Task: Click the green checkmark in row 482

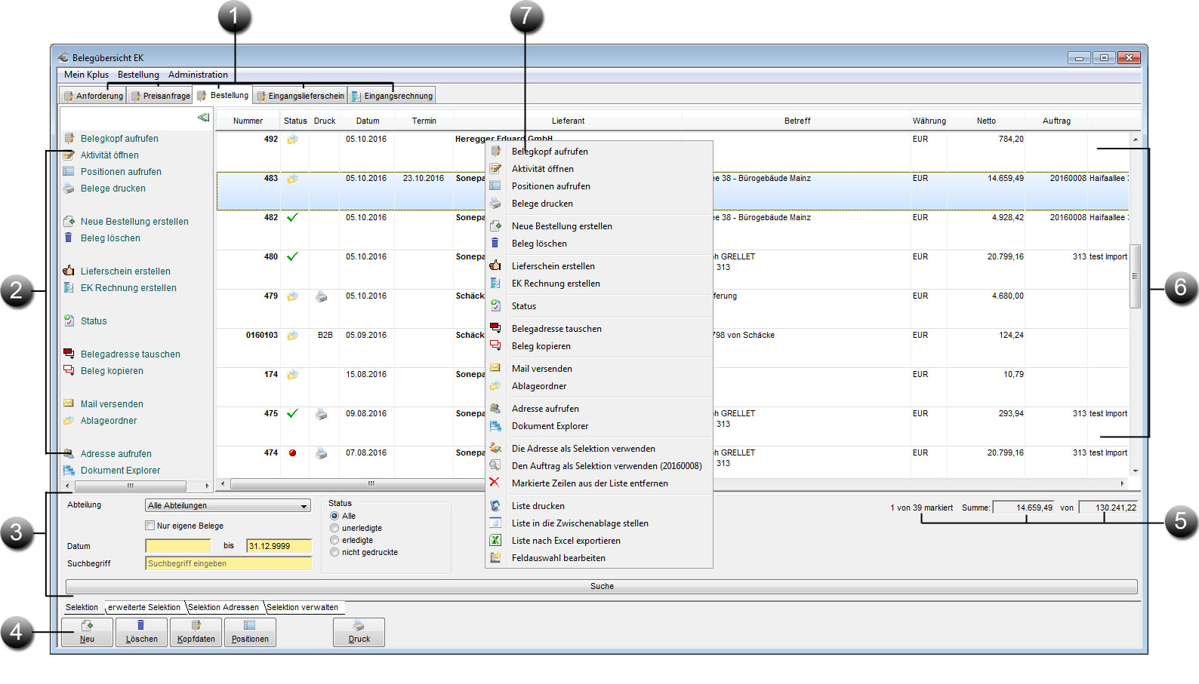Action: coord(292,217)
